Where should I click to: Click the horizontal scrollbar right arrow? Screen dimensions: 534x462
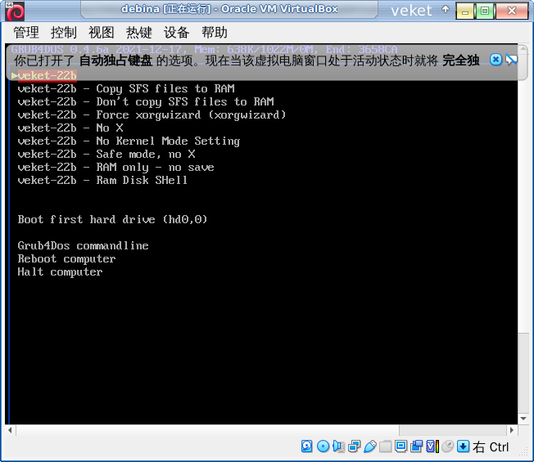(x=512, y=430)
